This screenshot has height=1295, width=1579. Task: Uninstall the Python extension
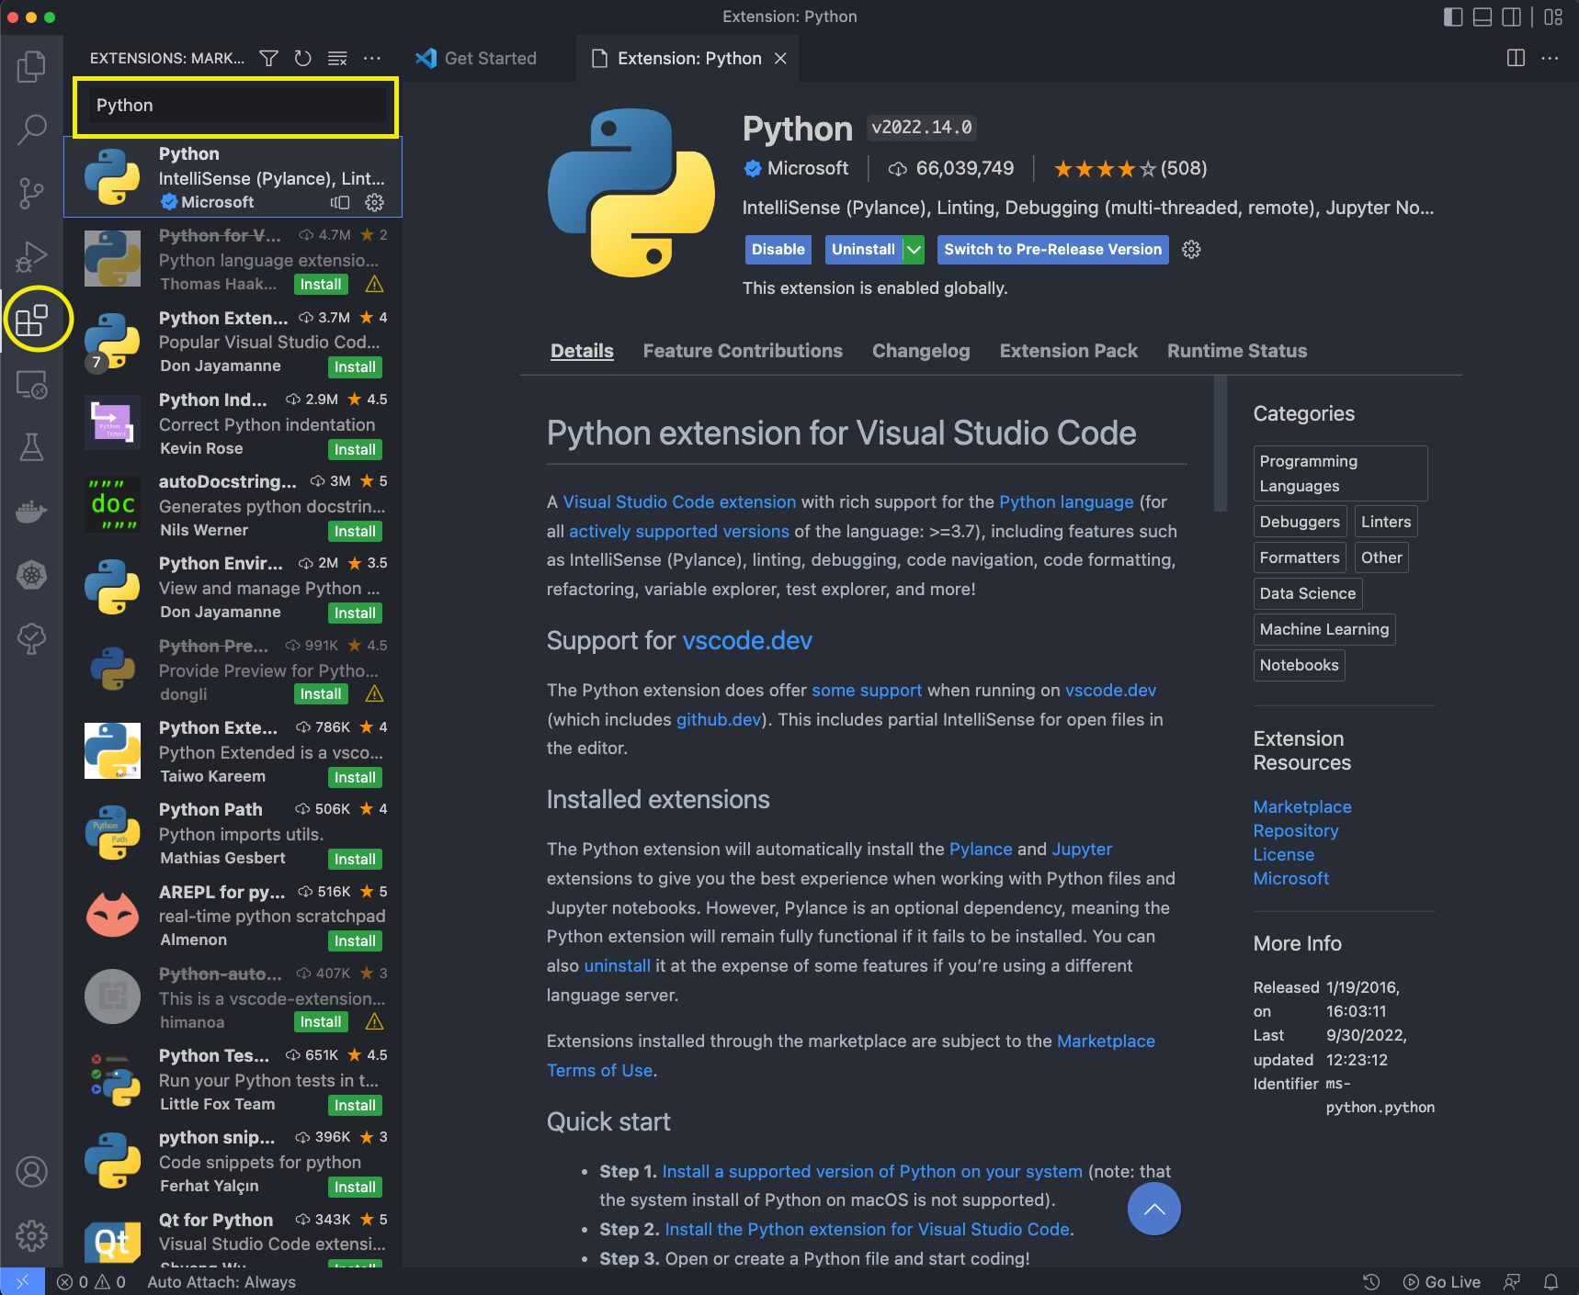click(863, 250)
